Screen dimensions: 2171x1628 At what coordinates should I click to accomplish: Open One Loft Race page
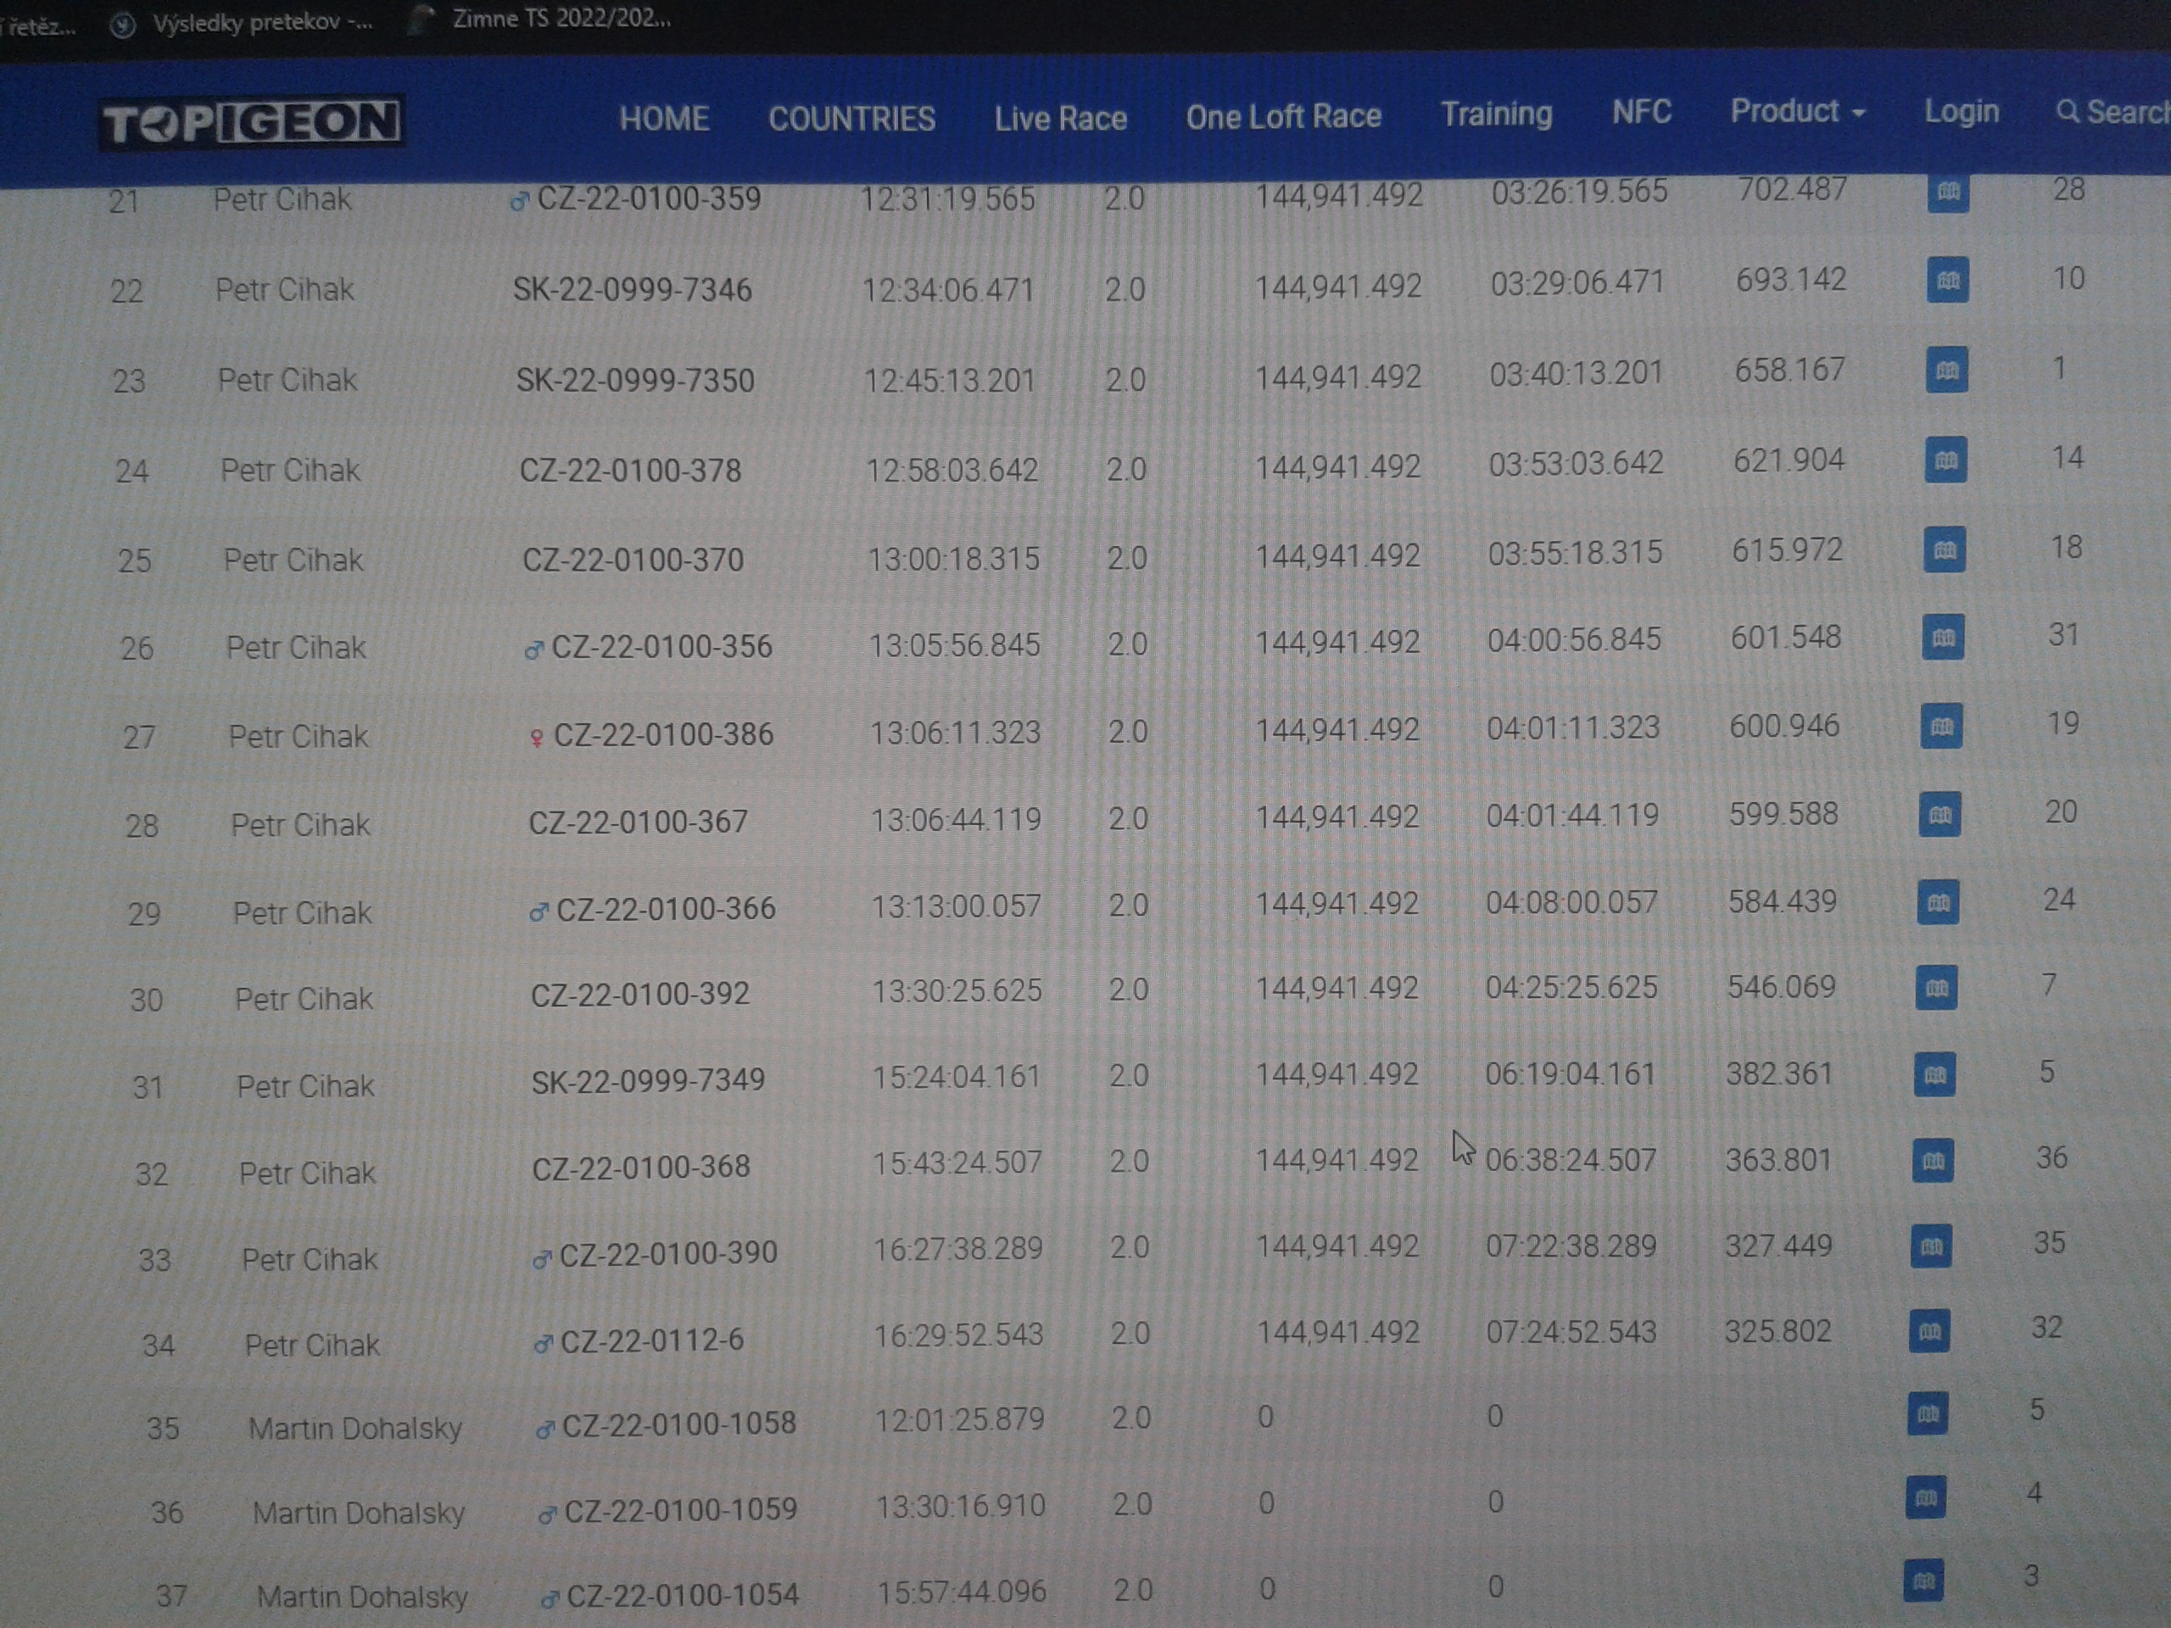pos(1283,117)
